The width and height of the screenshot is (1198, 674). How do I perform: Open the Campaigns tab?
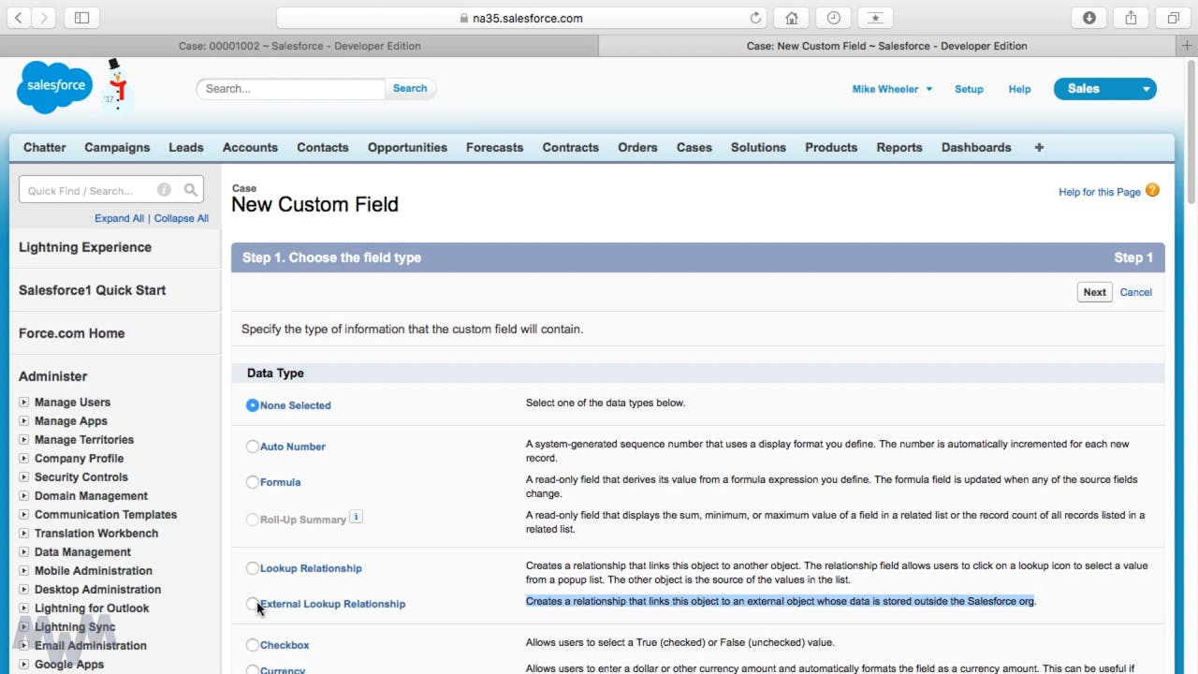(117, 147)
